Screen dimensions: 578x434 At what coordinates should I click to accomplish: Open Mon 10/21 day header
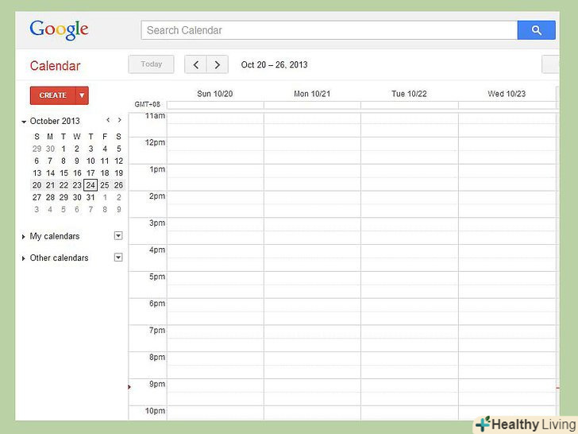[x=312, y=94]
